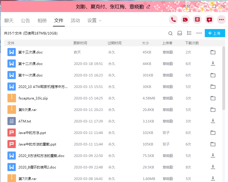Click the file list vertical scrollbar

(224, 78)
